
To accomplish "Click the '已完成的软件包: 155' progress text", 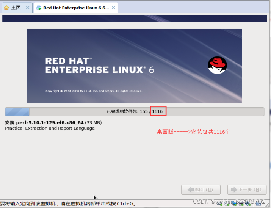I will pyautogui.click(x=127, y=111).
